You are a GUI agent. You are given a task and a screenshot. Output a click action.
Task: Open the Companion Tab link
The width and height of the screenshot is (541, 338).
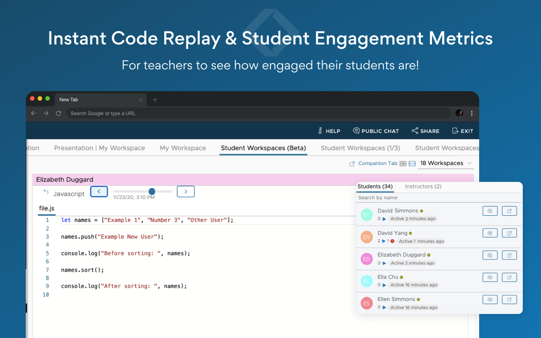(x=373, y=164)
